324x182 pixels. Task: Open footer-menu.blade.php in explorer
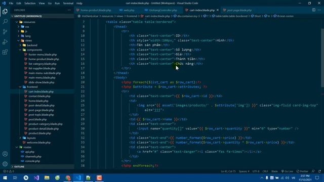(43, 55)
